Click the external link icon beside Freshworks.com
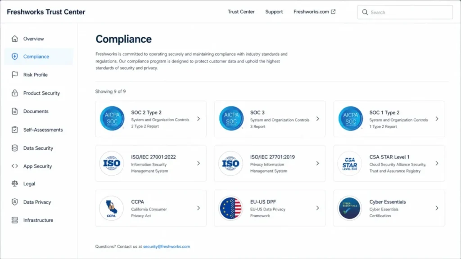 tap(333, 12)
